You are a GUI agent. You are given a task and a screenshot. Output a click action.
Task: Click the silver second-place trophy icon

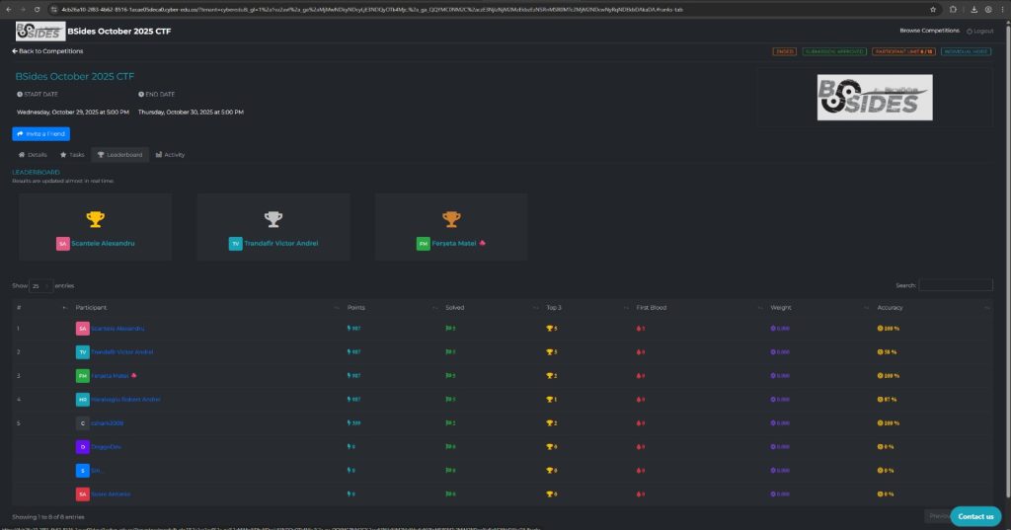[273, 219]
